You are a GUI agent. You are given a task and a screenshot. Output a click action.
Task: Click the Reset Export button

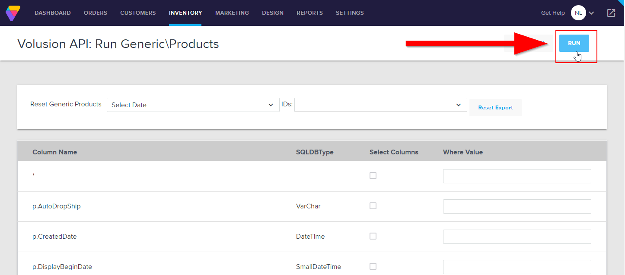495,108
